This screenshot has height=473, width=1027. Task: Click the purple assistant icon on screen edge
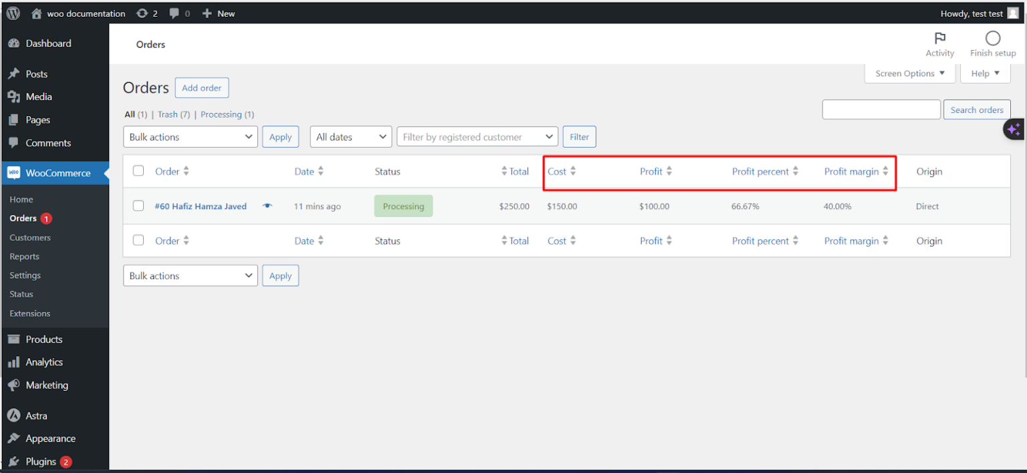point(1014,128)
